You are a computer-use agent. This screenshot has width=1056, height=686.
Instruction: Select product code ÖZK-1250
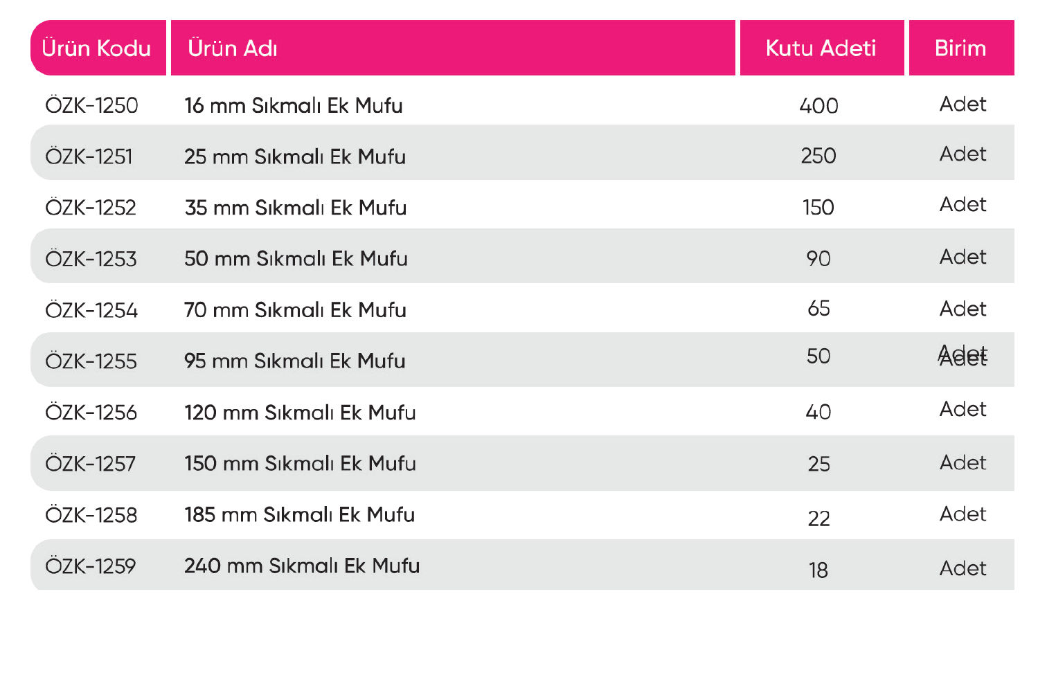click(91, 106)
